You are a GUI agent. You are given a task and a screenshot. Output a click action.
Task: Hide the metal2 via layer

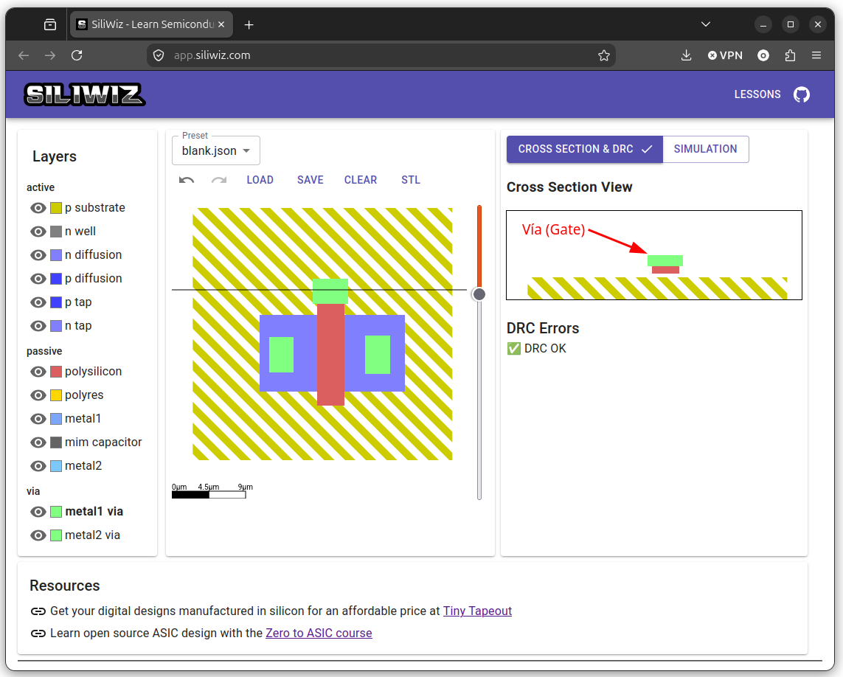pyautogui.click(x=38, y=535)
